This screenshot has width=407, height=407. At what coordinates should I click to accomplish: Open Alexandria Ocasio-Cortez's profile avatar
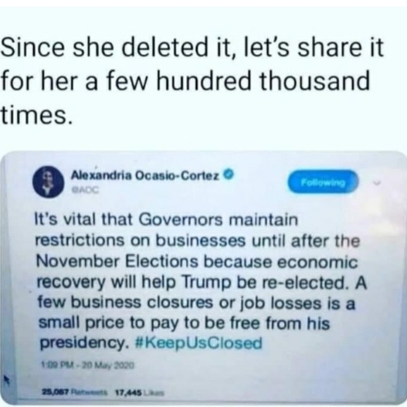click(x=49, y=182)
